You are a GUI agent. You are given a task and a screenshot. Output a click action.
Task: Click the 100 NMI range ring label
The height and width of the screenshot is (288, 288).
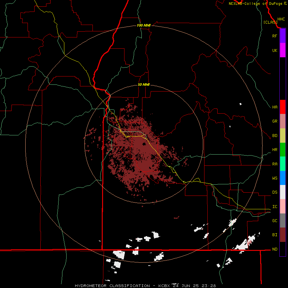[x=144, y=25]
